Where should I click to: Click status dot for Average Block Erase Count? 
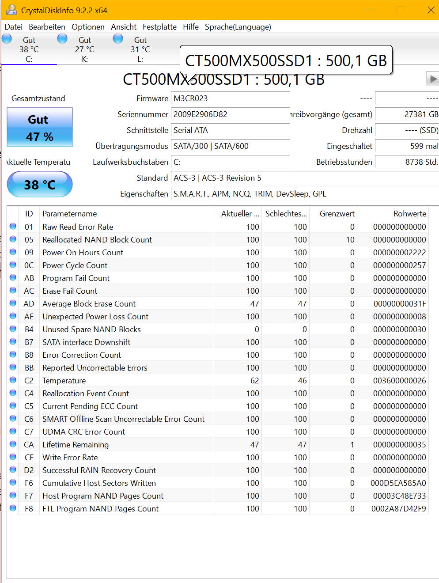click(13, 303)
